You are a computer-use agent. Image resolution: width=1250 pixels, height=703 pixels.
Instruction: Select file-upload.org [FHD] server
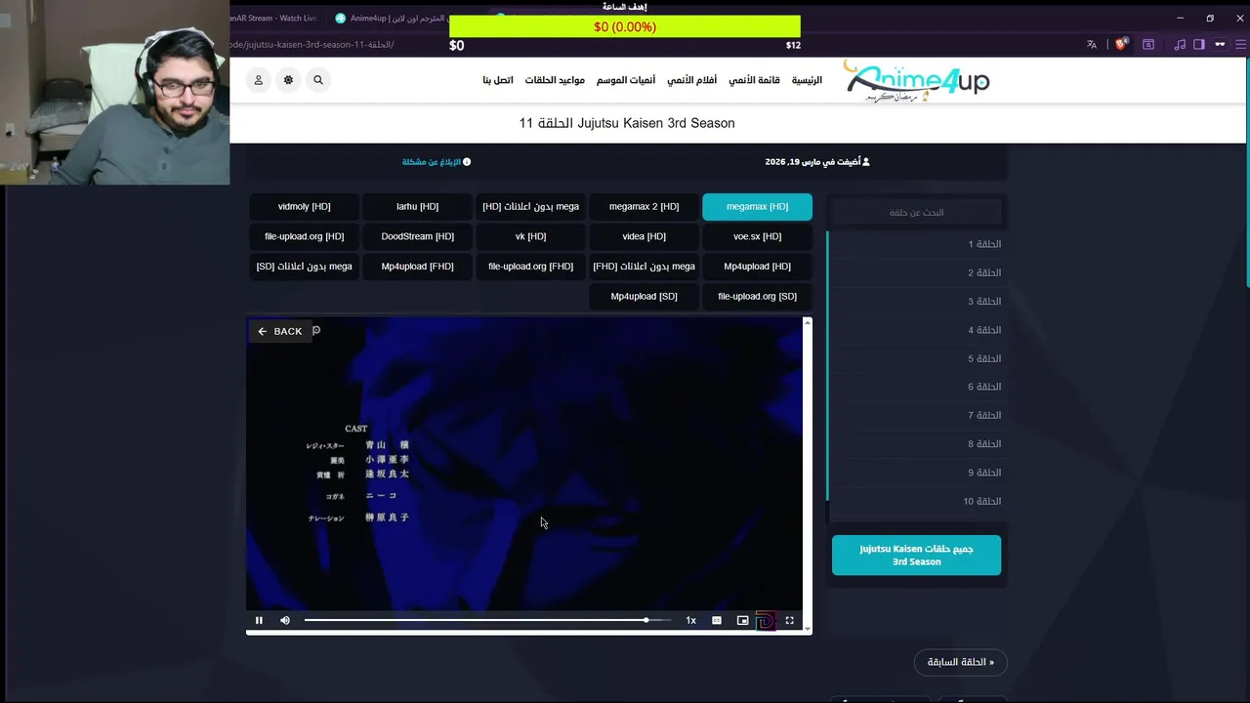coord(530,267)
